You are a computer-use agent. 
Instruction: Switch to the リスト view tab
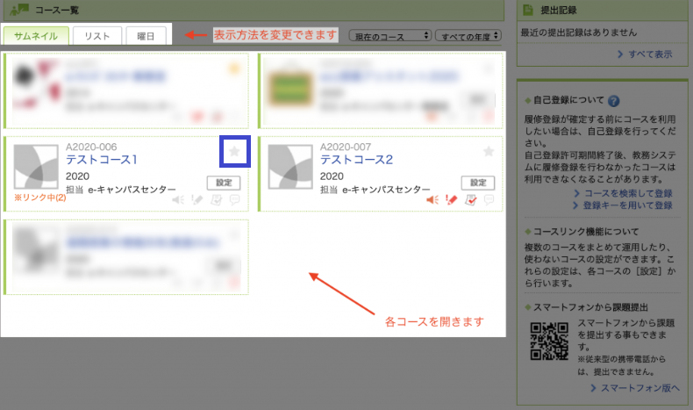(x=96, y=36)
